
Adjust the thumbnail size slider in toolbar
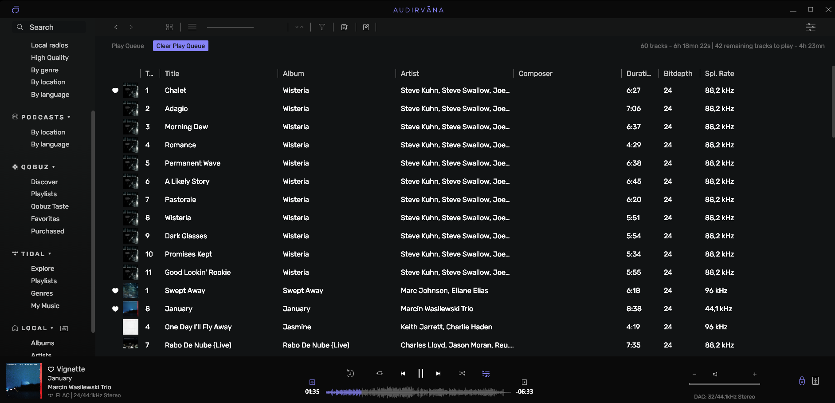(230, 27)
